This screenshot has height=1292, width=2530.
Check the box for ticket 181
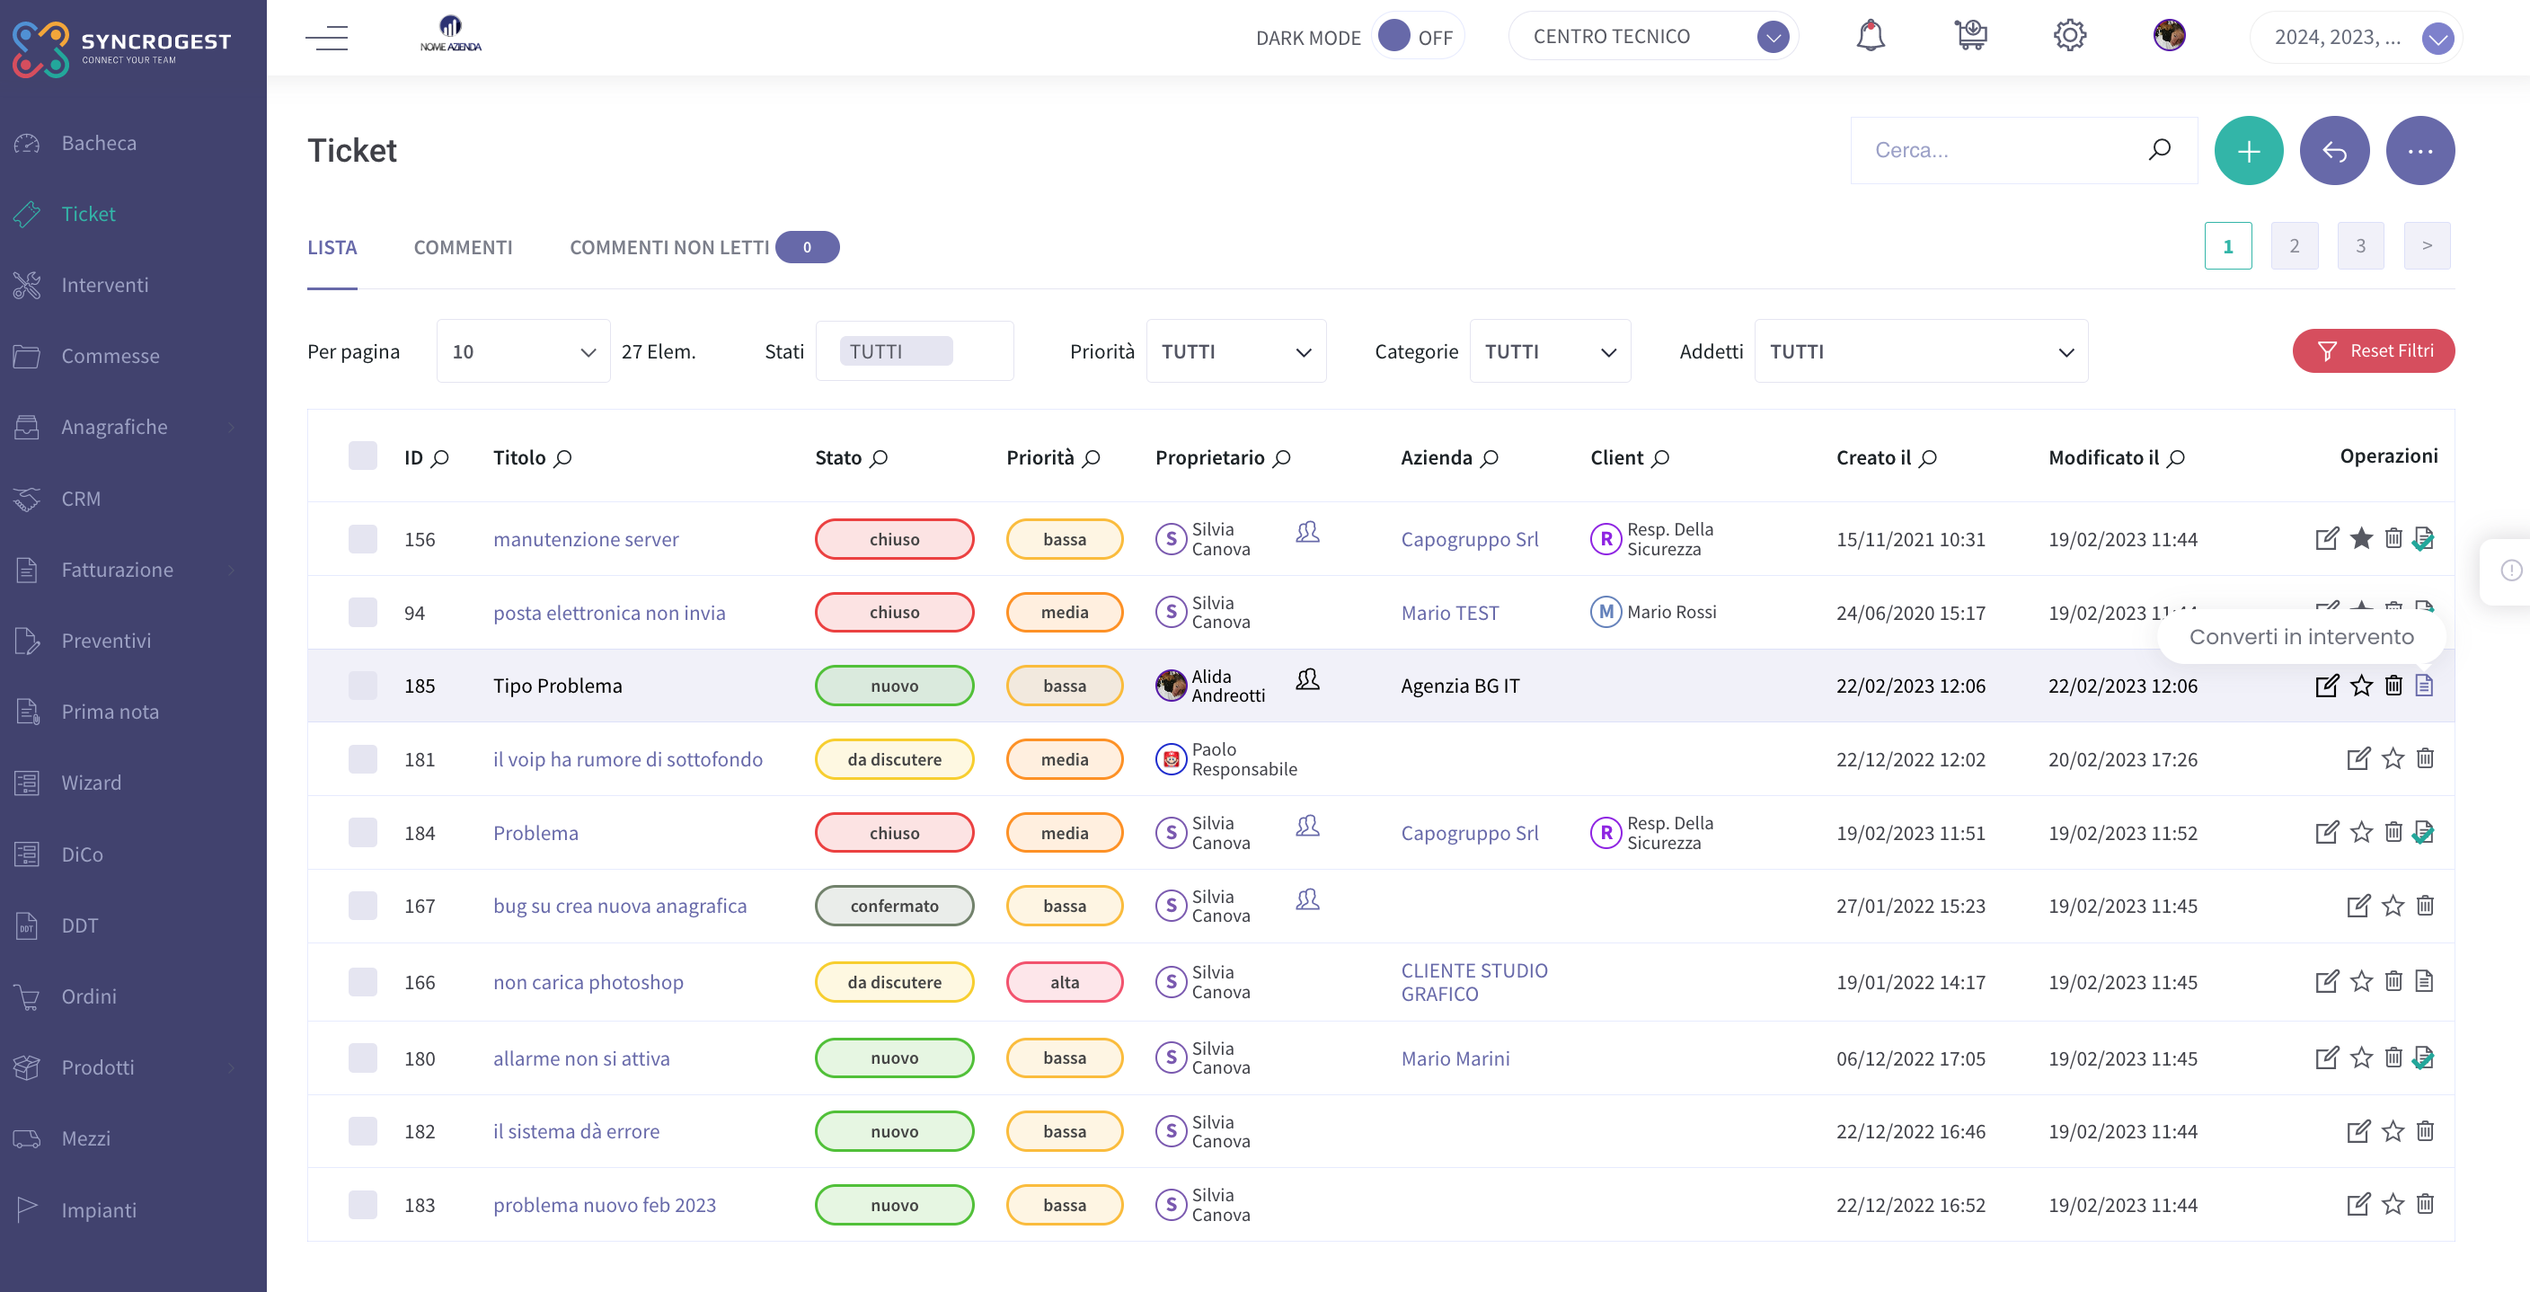tap(362, 758)
